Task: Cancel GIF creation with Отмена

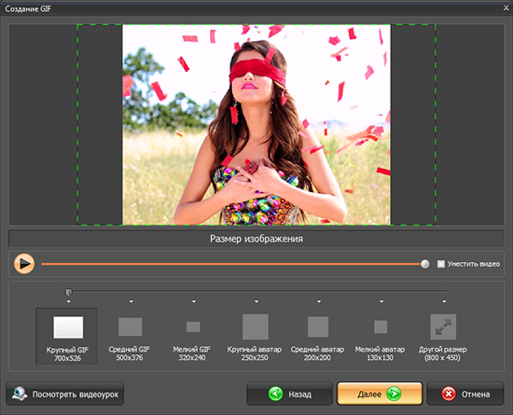Action: click(465, 394)
